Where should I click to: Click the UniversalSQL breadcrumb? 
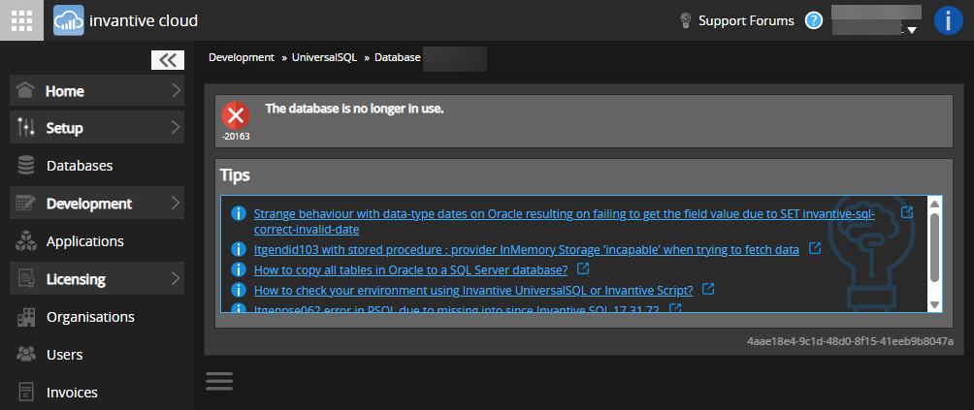325,58
